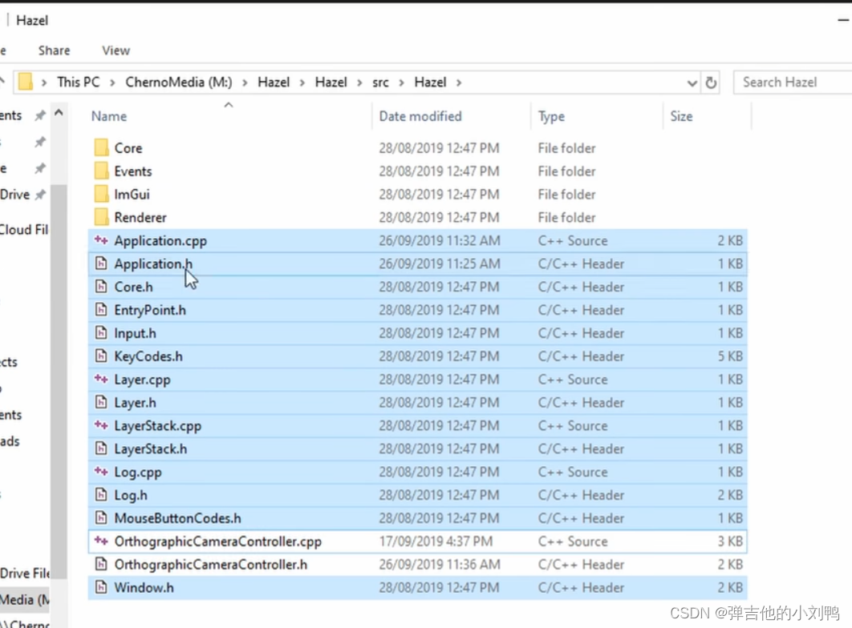Click the Core.h header file icon
Viewport: 852px width, 628px height.
coord(101,286)
